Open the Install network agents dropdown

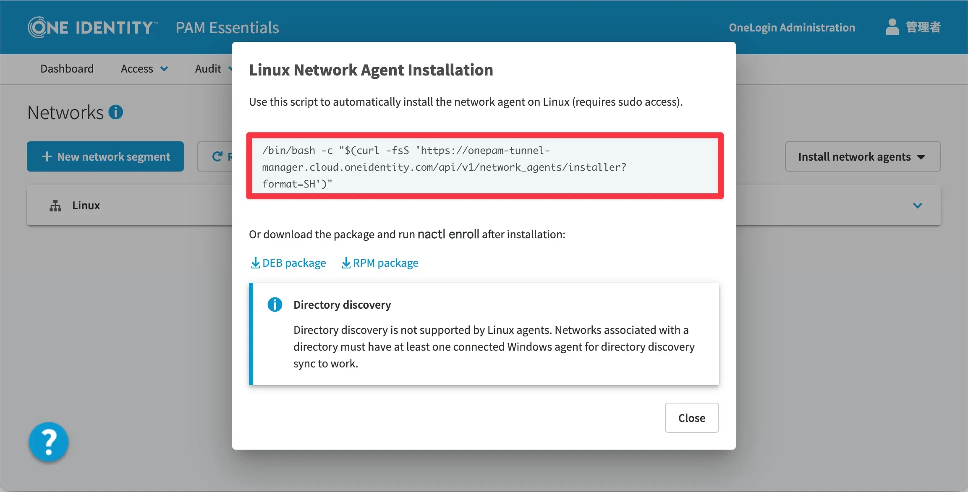(x=863, y=156)
